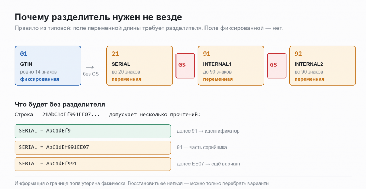
Task: Click 'переменная' label under SERIAL
Action: [126, 79]
